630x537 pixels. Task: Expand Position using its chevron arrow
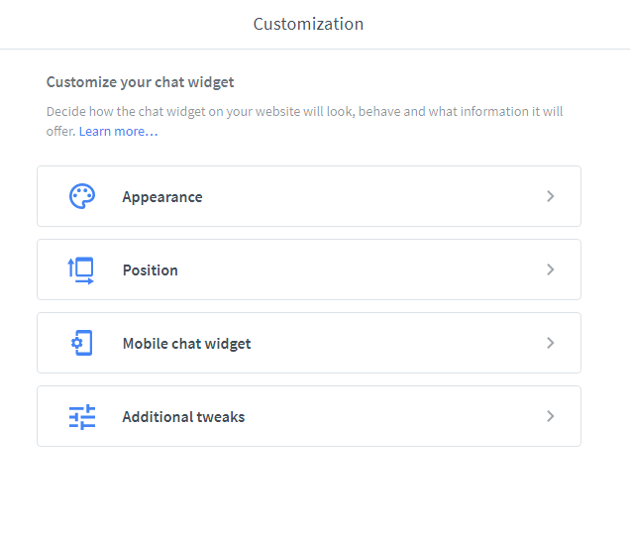[x=551, y=269]
